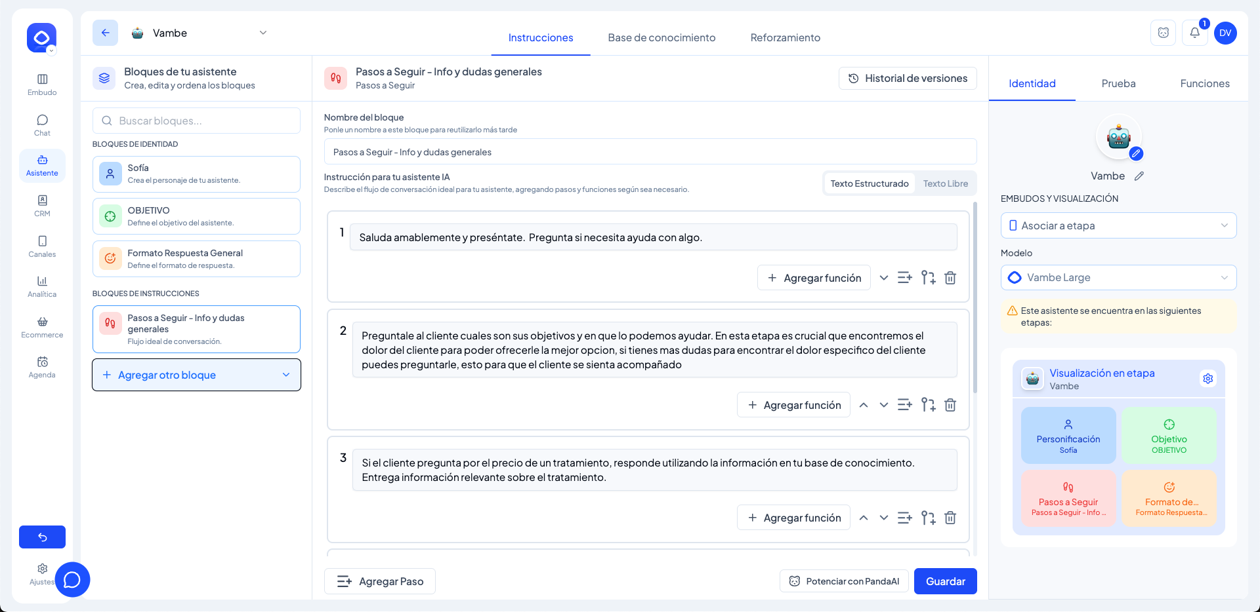Click the notifications bell icon
The width and height of the screenshot is (1260, 612).
(1194, 33)
